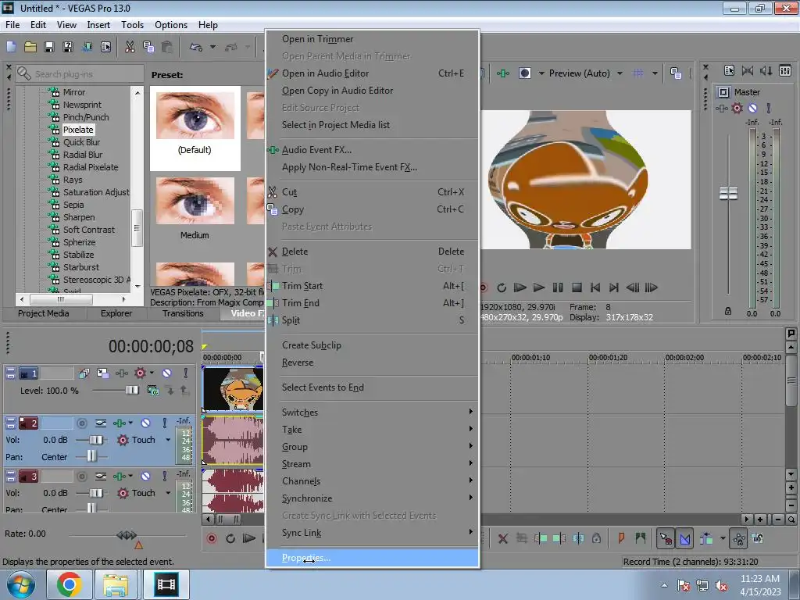This screenshot has width=800, height=600.
Task: Open Undo history dropdown arrow
Action: pos(212,47)
